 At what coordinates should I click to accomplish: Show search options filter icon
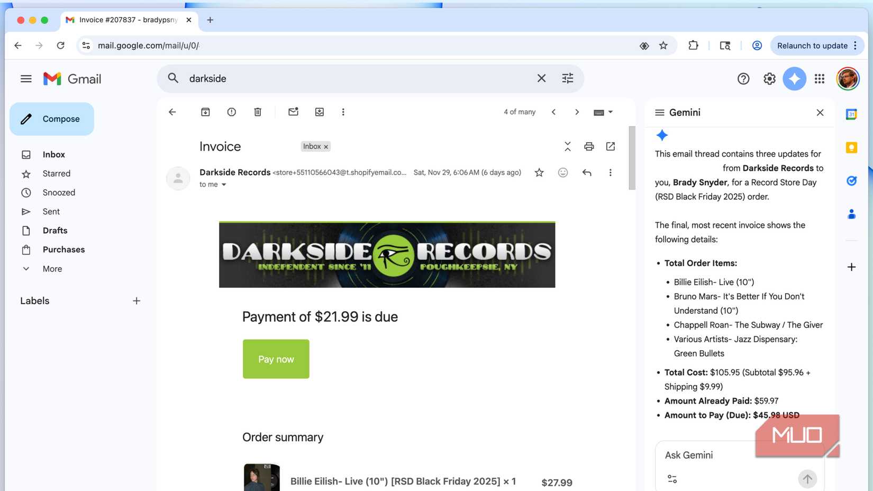pyautogui.click(x=568, y=78)
